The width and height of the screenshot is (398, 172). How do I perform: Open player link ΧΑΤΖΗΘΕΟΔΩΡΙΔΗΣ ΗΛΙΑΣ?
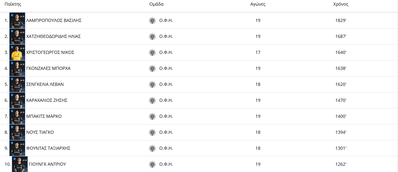(53, 36)
